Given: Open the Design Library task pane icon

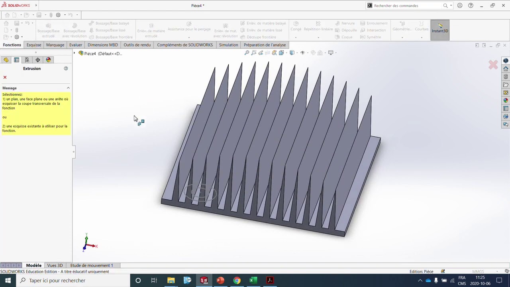Looking at the screenshot, I should (506, 77).
